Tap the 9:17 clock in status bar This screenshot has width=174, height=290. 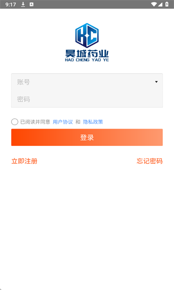[11, 4]
